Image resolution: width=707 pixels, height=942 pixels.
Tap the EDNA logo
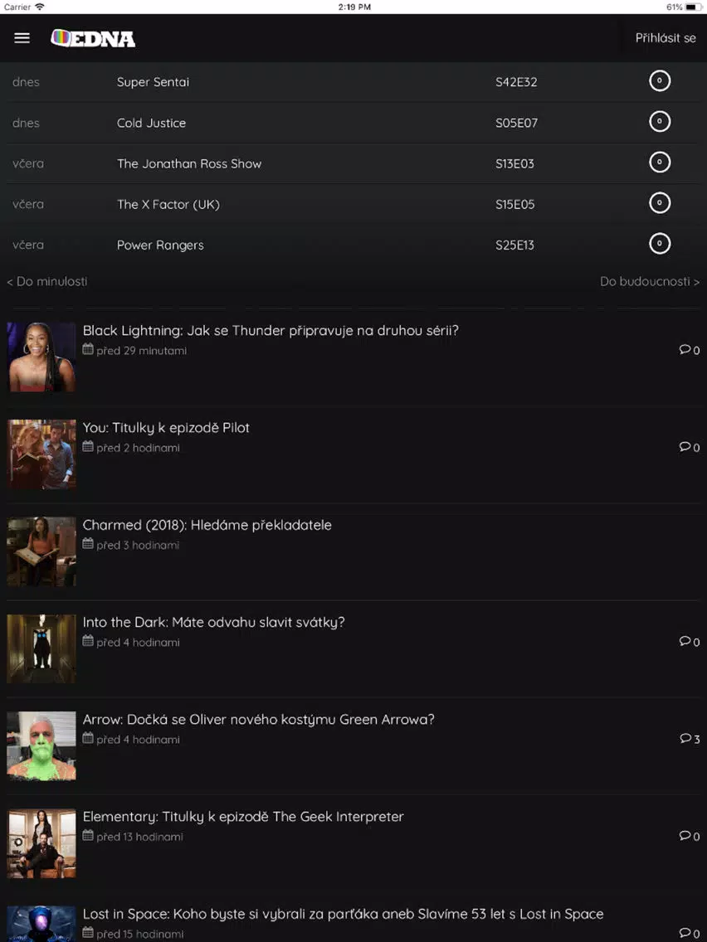coord(93,38)
